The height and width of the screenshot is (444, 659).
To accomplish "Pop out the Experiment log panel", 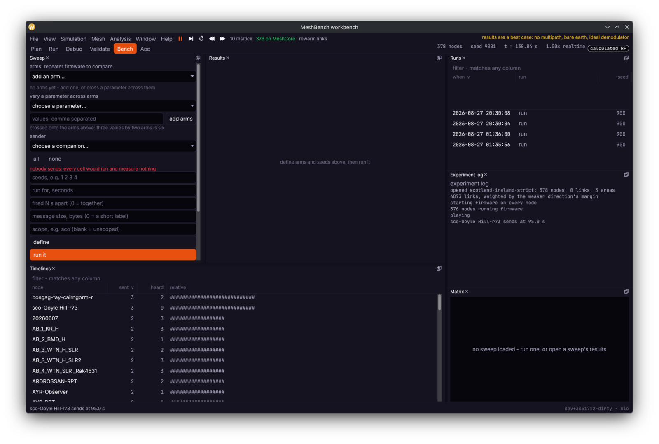I will coord(626,175).
